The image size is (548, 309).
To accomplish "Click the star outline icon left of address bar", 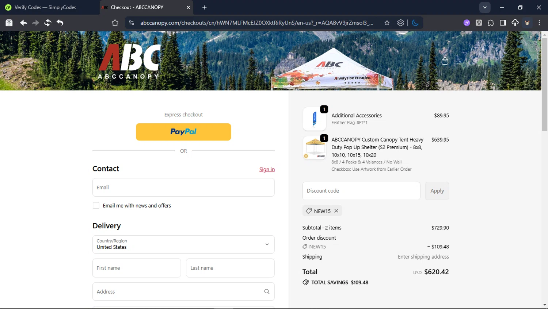I will (x=115, y=23).
